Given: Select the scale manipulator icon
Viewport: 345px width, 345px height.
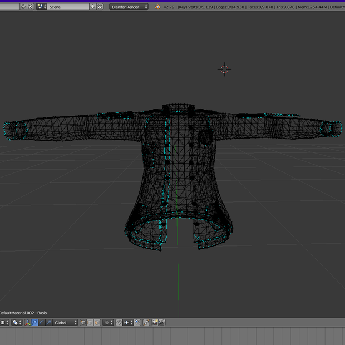Looking at the screenshot, I should click(48, 323).
